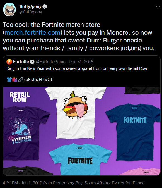The image size is (162, 188).
Task: Click the chain link emoji
Action: point(20,80)
